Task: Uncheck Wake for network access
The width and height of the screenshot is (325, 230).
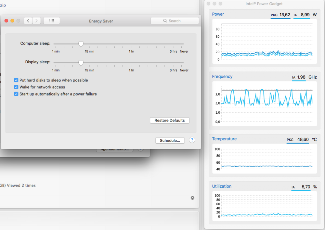Action: tap(16, 87)
